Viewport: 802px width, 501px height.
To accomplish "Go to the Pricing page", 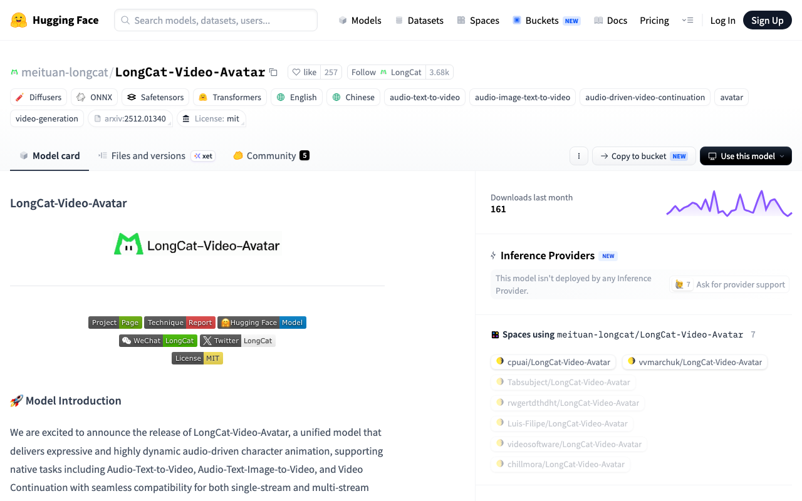I will [654, 20].
